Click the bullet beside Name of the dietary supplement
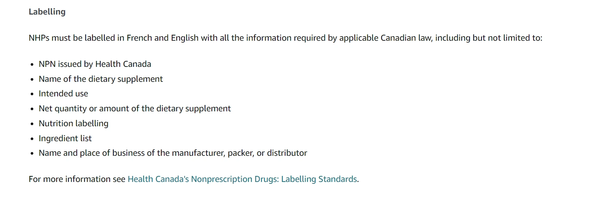608x198 pixels. [32, 80]
